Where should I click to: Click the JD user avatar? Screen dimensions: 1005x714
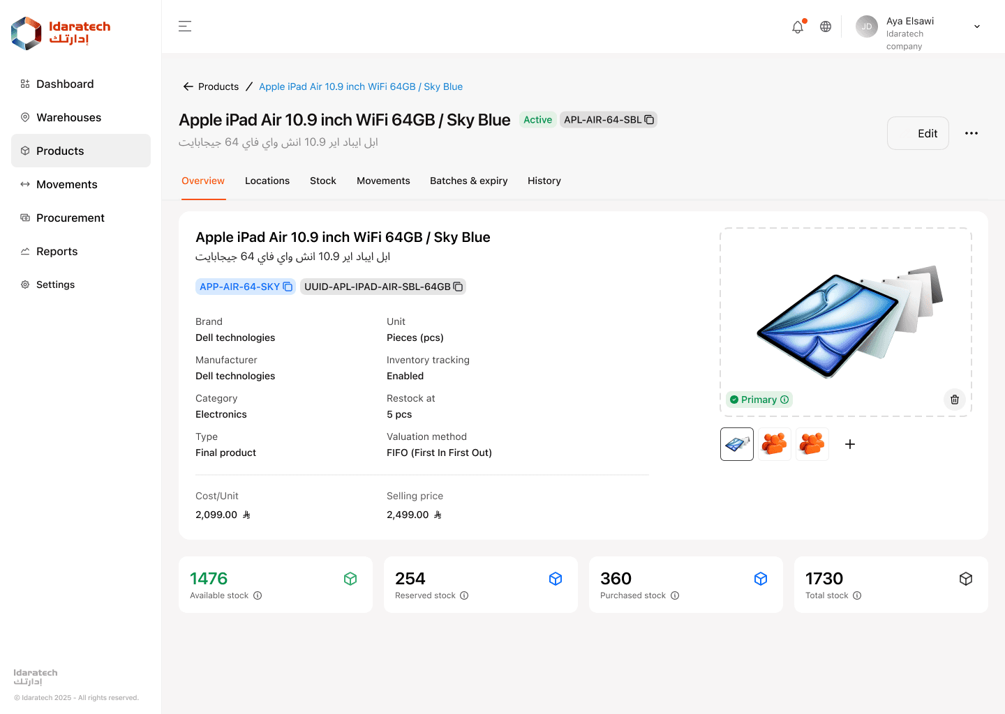coord(867,26)
